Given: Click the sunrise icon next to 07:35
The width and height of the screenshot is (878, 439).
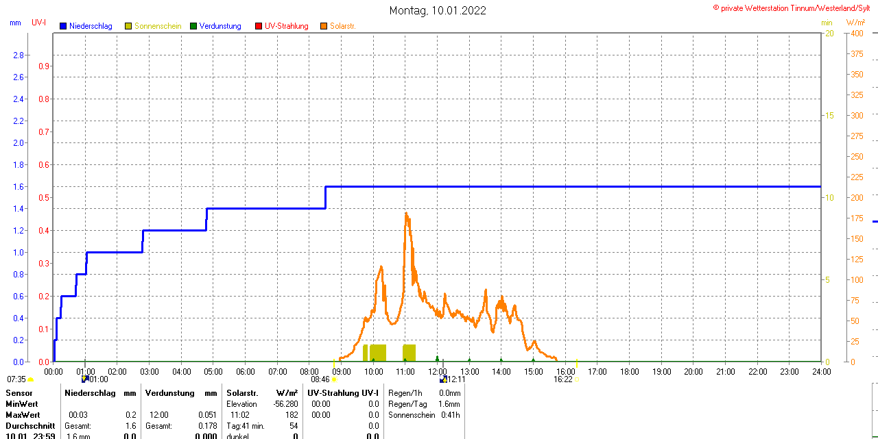Looking at the screenshot, I should 30,379.
